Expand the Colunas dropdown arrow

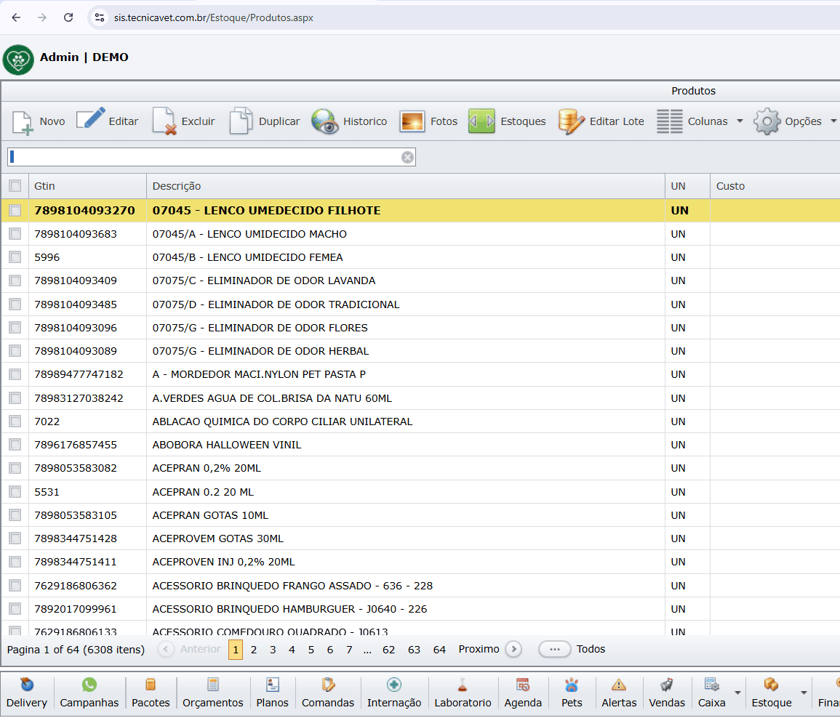tap(740, 121)
